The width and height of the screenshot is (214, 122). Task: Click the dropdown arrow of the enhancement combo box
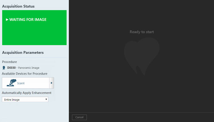(46, 100)
